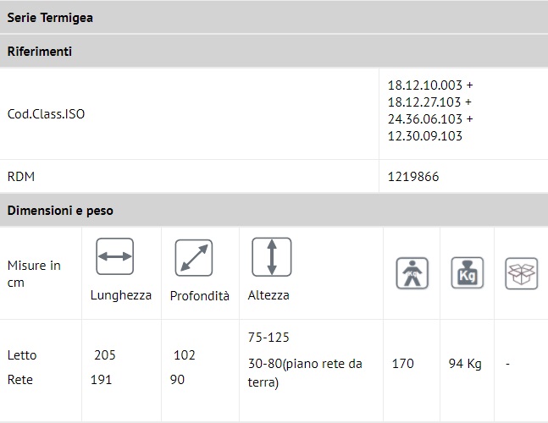
Task: Click the Lunghezza horizontal arrow icon
Action: tap(115, 257)
